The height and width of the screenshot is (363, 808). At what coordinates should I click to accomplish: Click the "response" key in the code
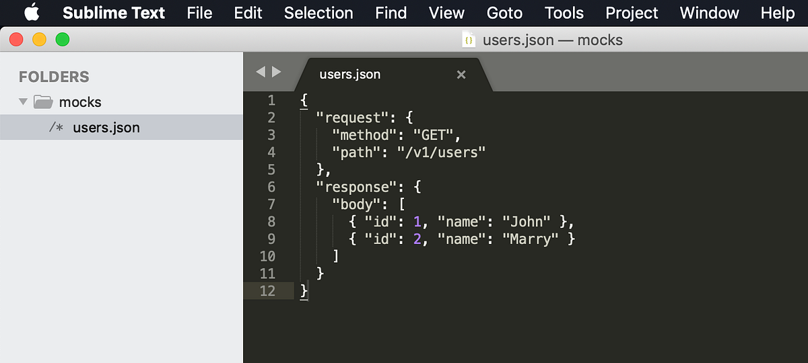pos(357,187)
